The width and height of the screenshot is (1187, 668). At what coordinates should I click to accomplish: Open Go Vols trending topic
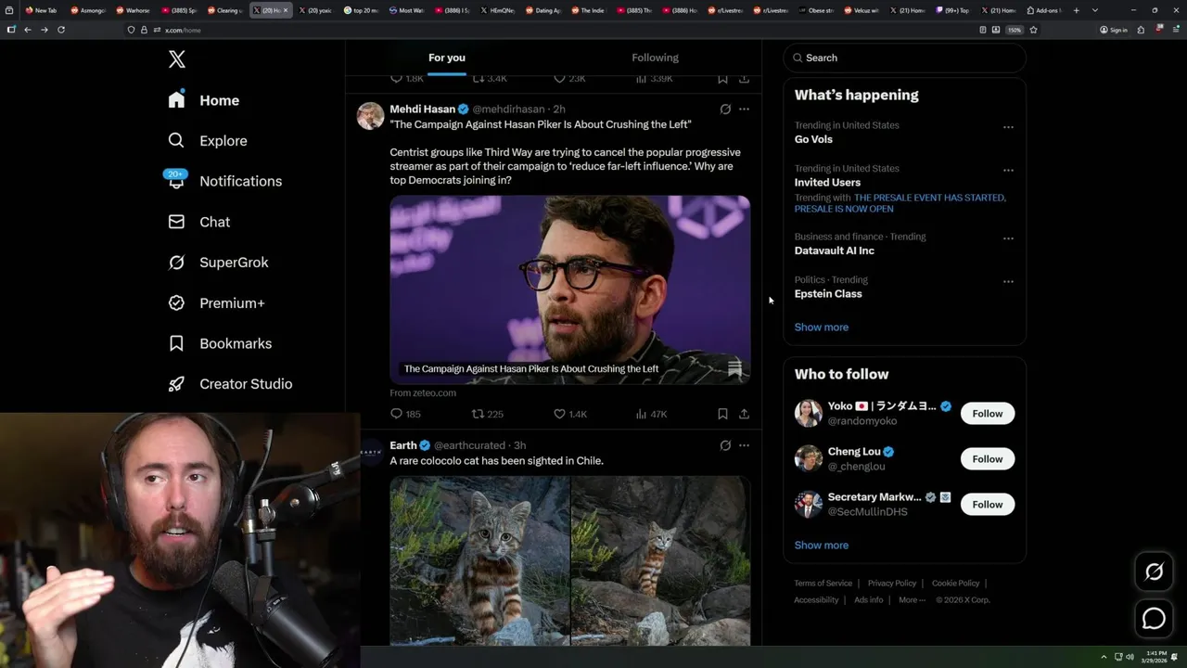[x=813, y=139]
